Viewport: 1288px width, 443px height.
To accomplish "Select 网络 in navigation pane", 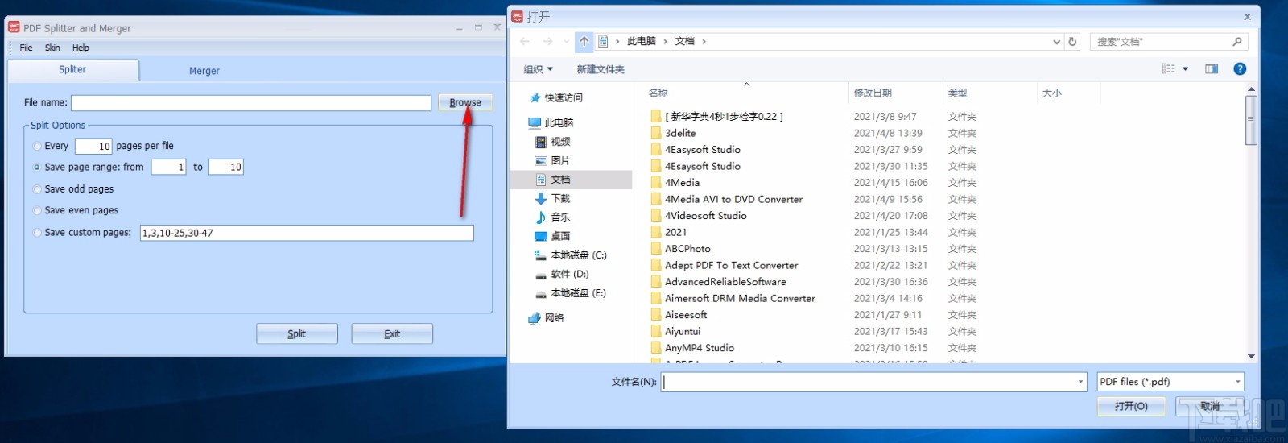I will tap(555, 318).
